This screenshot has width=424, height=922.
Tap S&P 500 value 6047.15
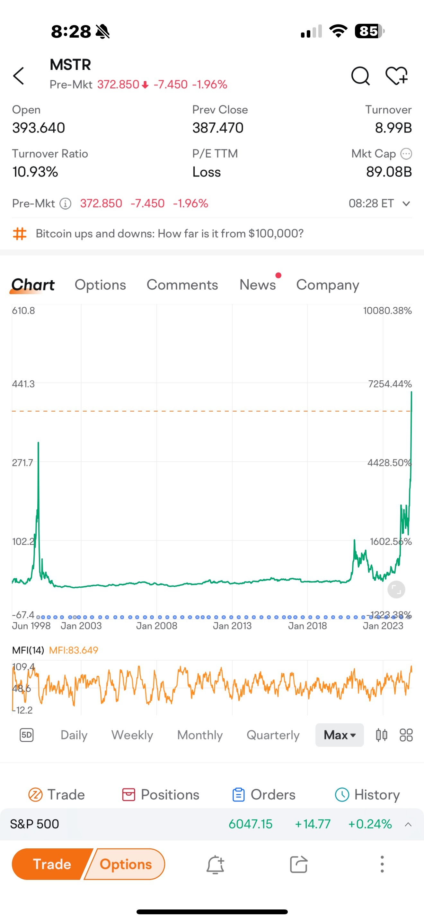250,824
